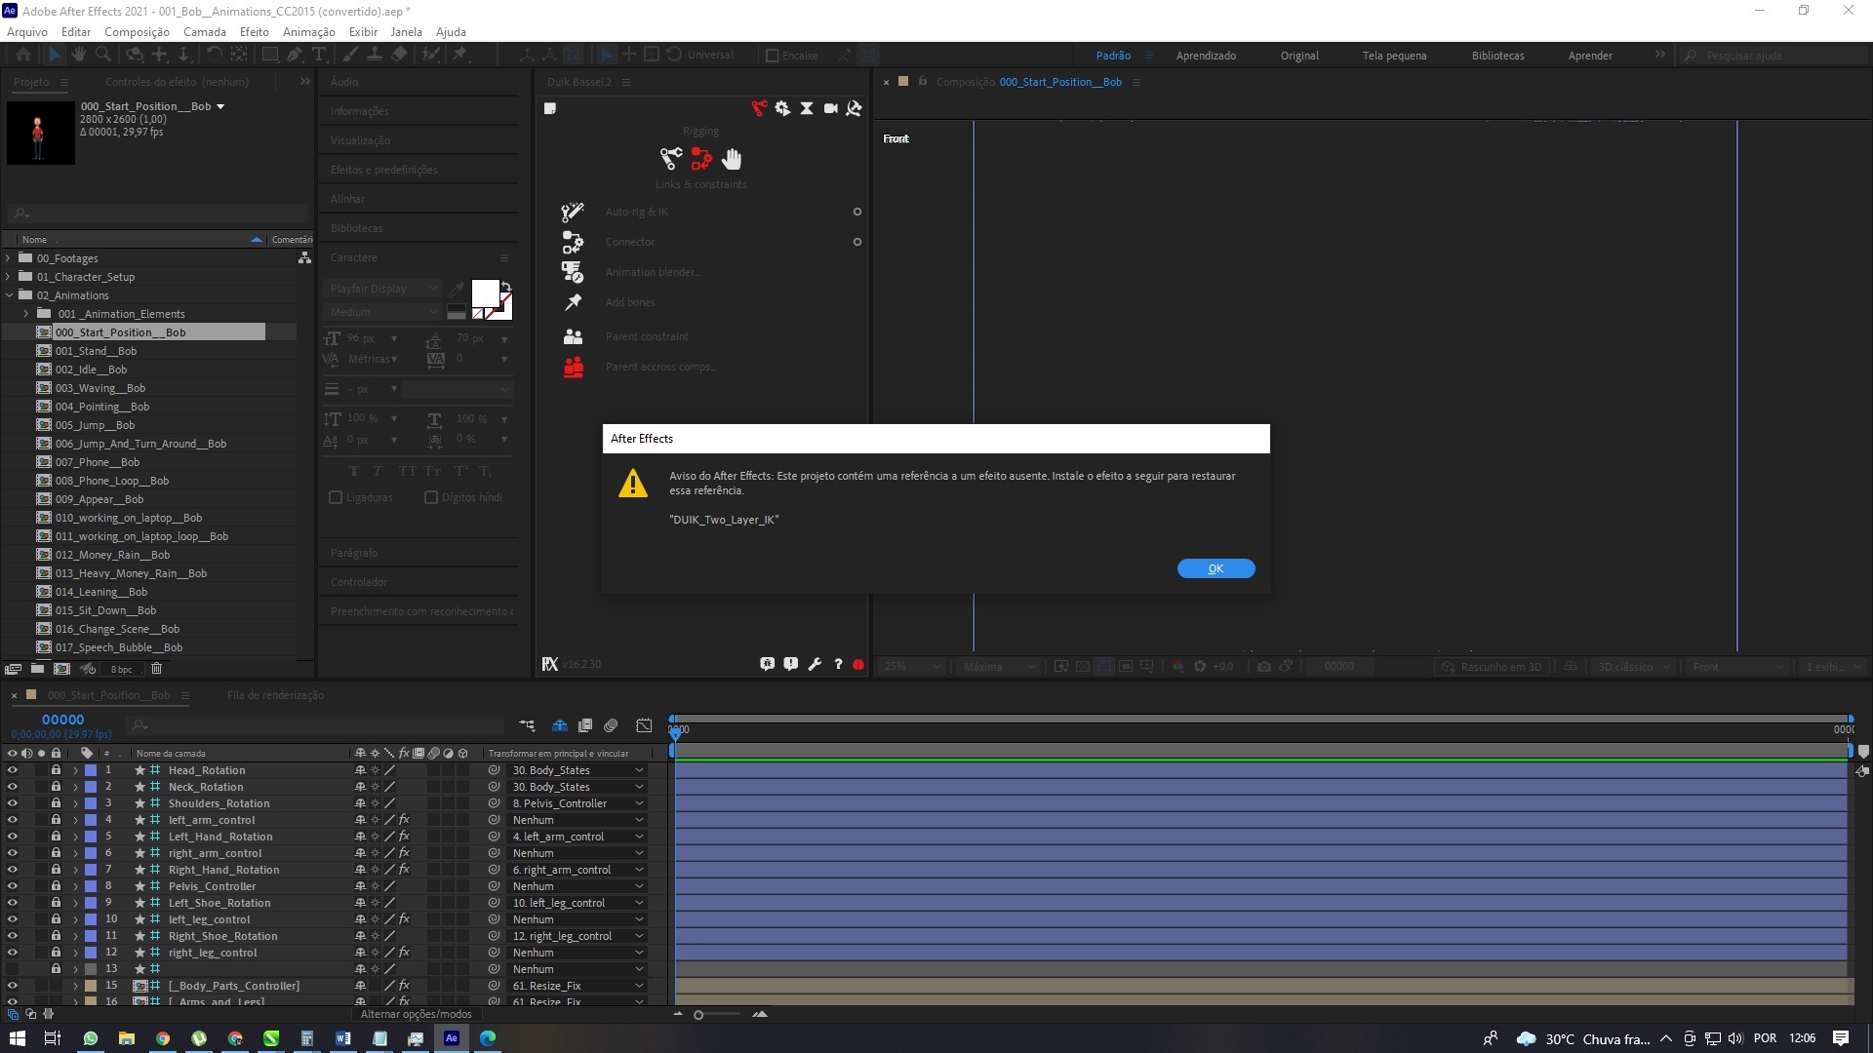Open the Janela menu

pos(407,31)
